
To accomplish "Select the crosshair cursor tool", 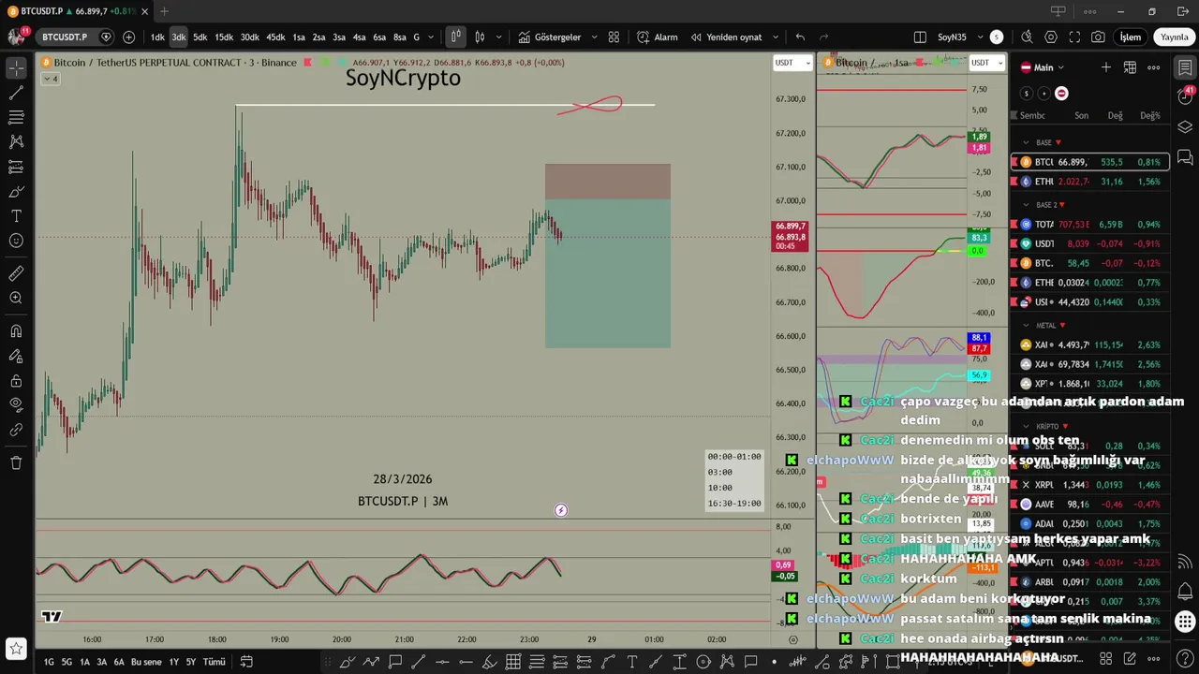I will tap(16, 68).
